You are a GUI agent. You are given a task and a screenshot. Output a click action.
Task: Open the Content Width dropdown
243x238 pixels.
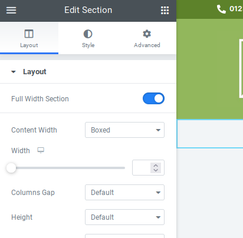point(124,130)
